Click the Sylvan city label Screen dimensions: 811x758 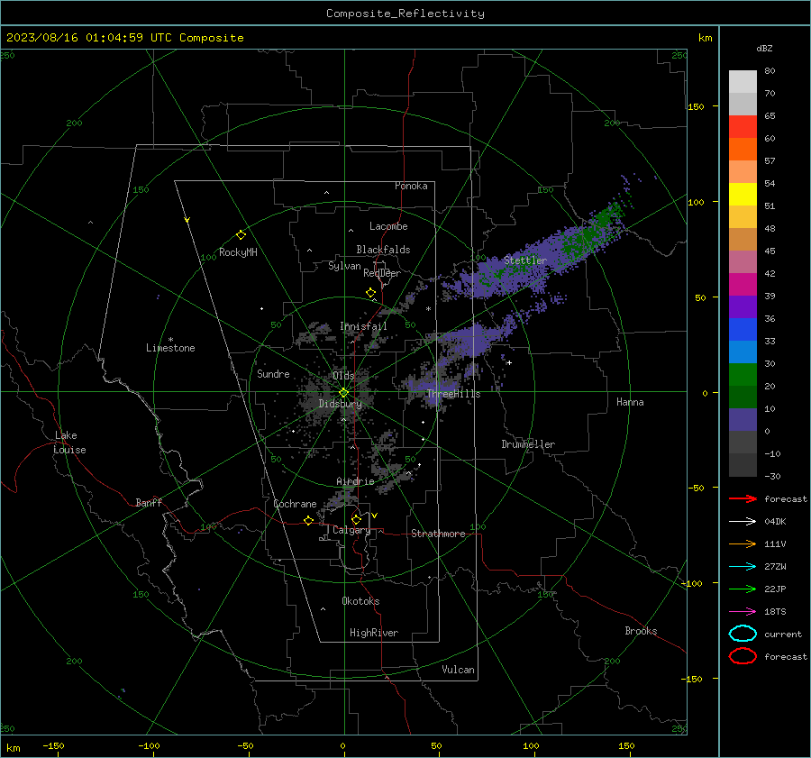pos(344,266)
